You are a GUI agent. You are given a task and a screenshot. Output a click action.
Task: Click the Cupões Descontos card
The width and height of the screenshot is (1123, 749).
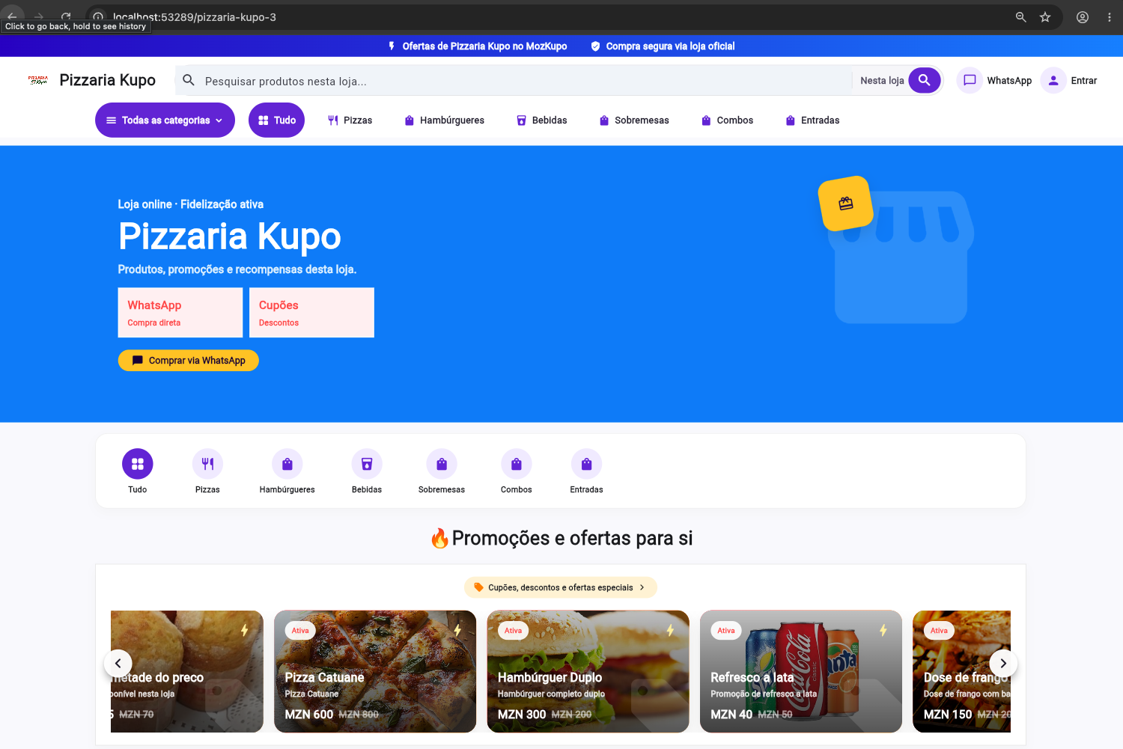[x=311, y=313]
